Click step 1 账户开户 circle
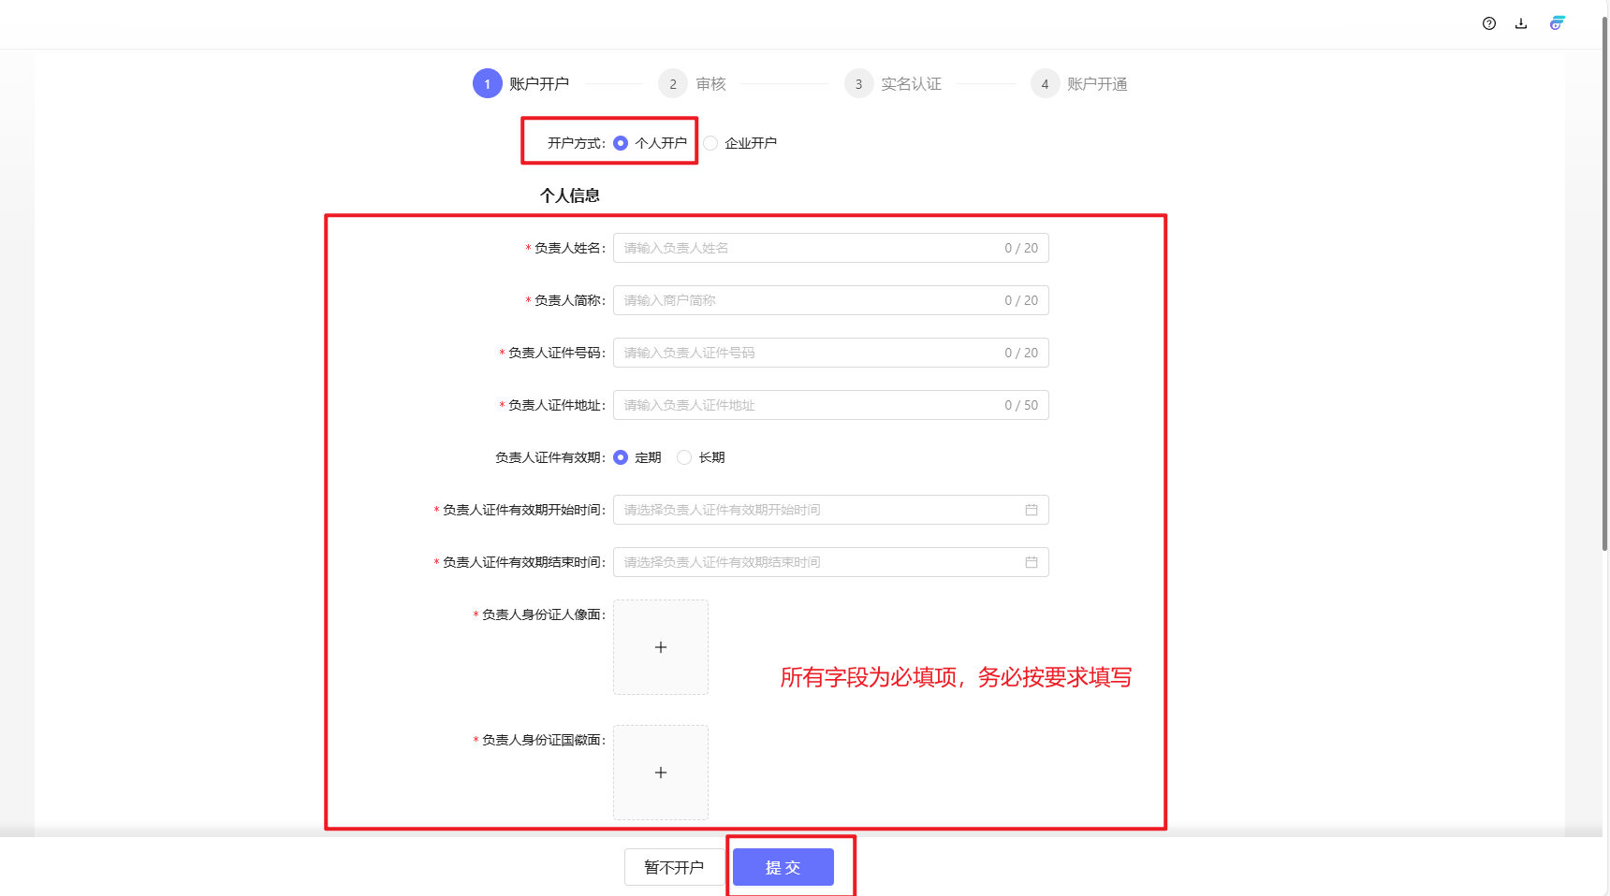 pyautogui.click(x=487, y=84)
